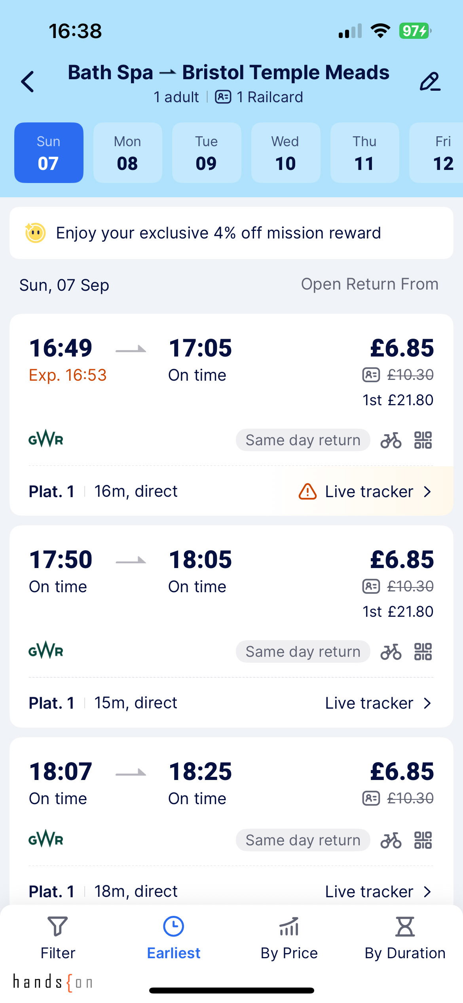The height and width of the screenshot is (1003, 463).
Task: Tap the railcard icon in the header
Action: click(223, 97)
